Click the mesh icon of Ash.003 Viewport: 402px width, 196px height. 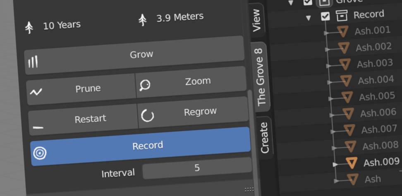pyautogui.click(x=345, y=64)
